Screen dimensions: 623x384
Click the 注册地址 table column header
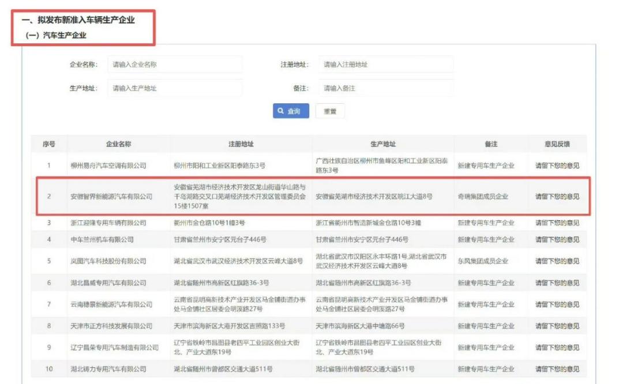[x=241, y=144]
